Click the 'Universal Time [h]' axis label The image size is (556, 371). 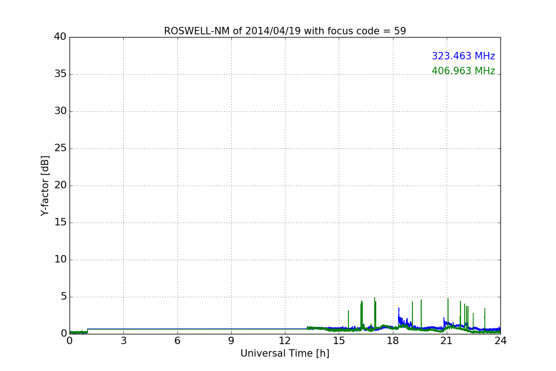point(285,353)
